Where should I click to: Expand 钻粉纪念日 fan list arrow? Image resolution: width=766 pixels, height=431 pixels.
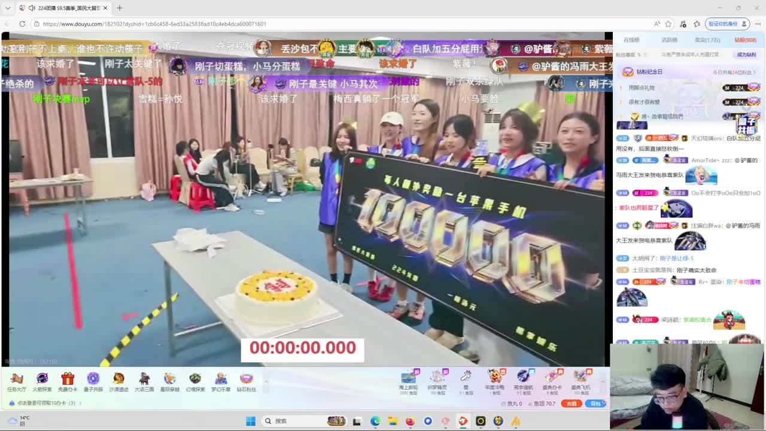point(755,72)
